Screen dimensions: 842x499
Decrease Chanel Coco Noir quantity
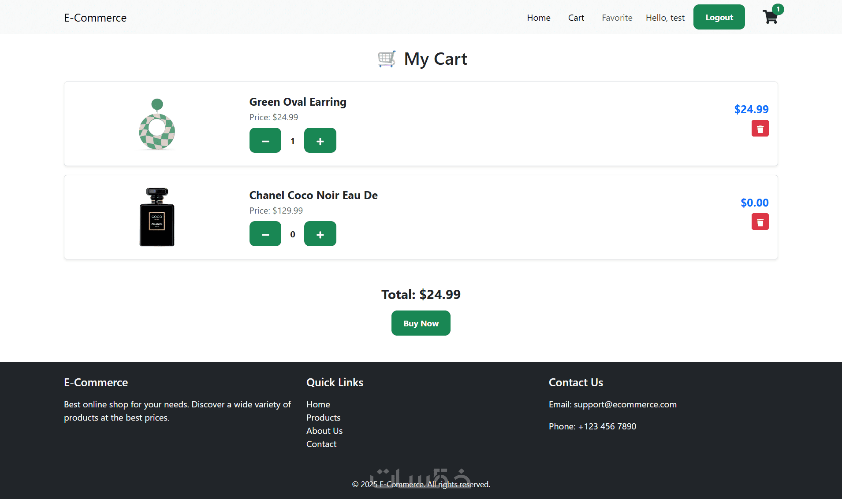click(x=265, y=234)
